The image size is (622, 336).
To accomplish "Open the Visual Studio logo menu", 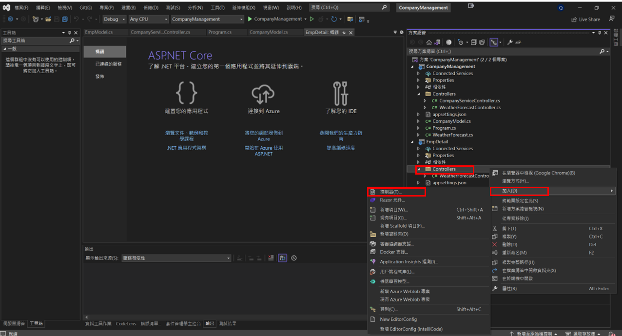I will 6,8.
